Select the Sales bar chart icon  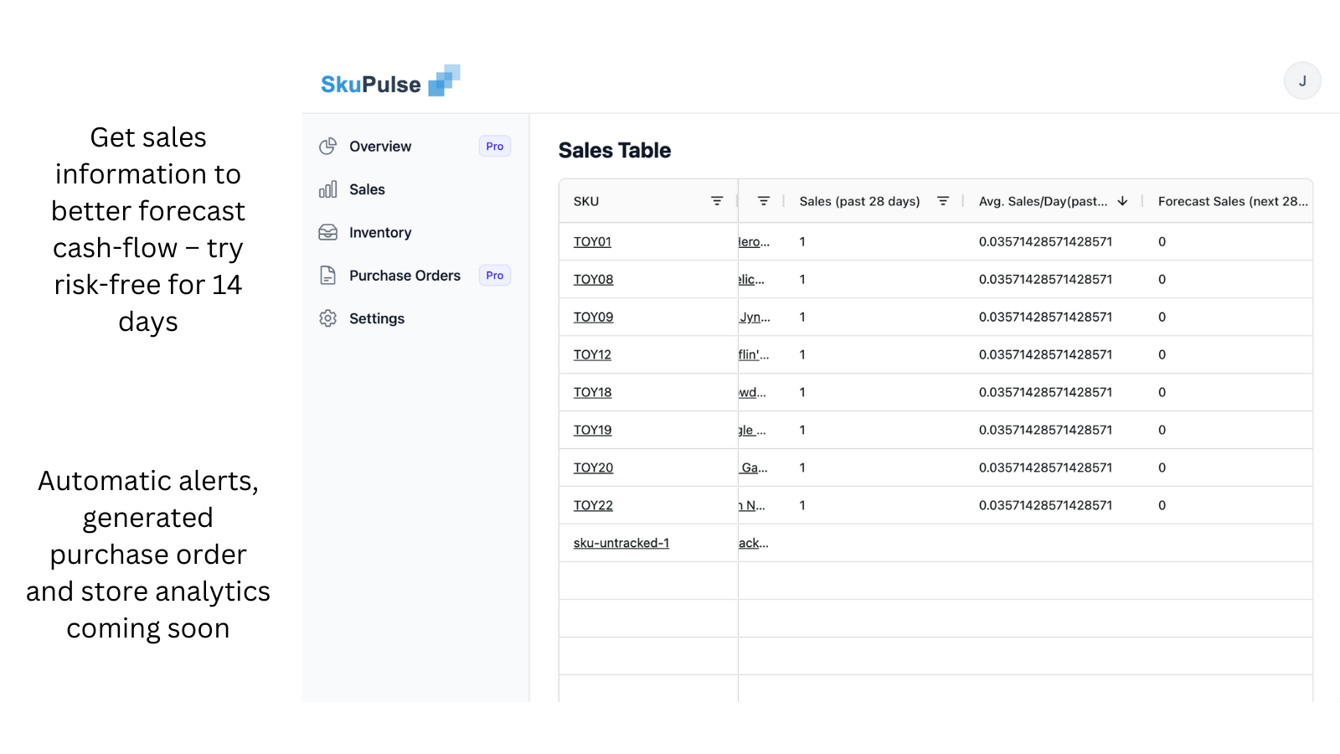click(x=328, y=189)
